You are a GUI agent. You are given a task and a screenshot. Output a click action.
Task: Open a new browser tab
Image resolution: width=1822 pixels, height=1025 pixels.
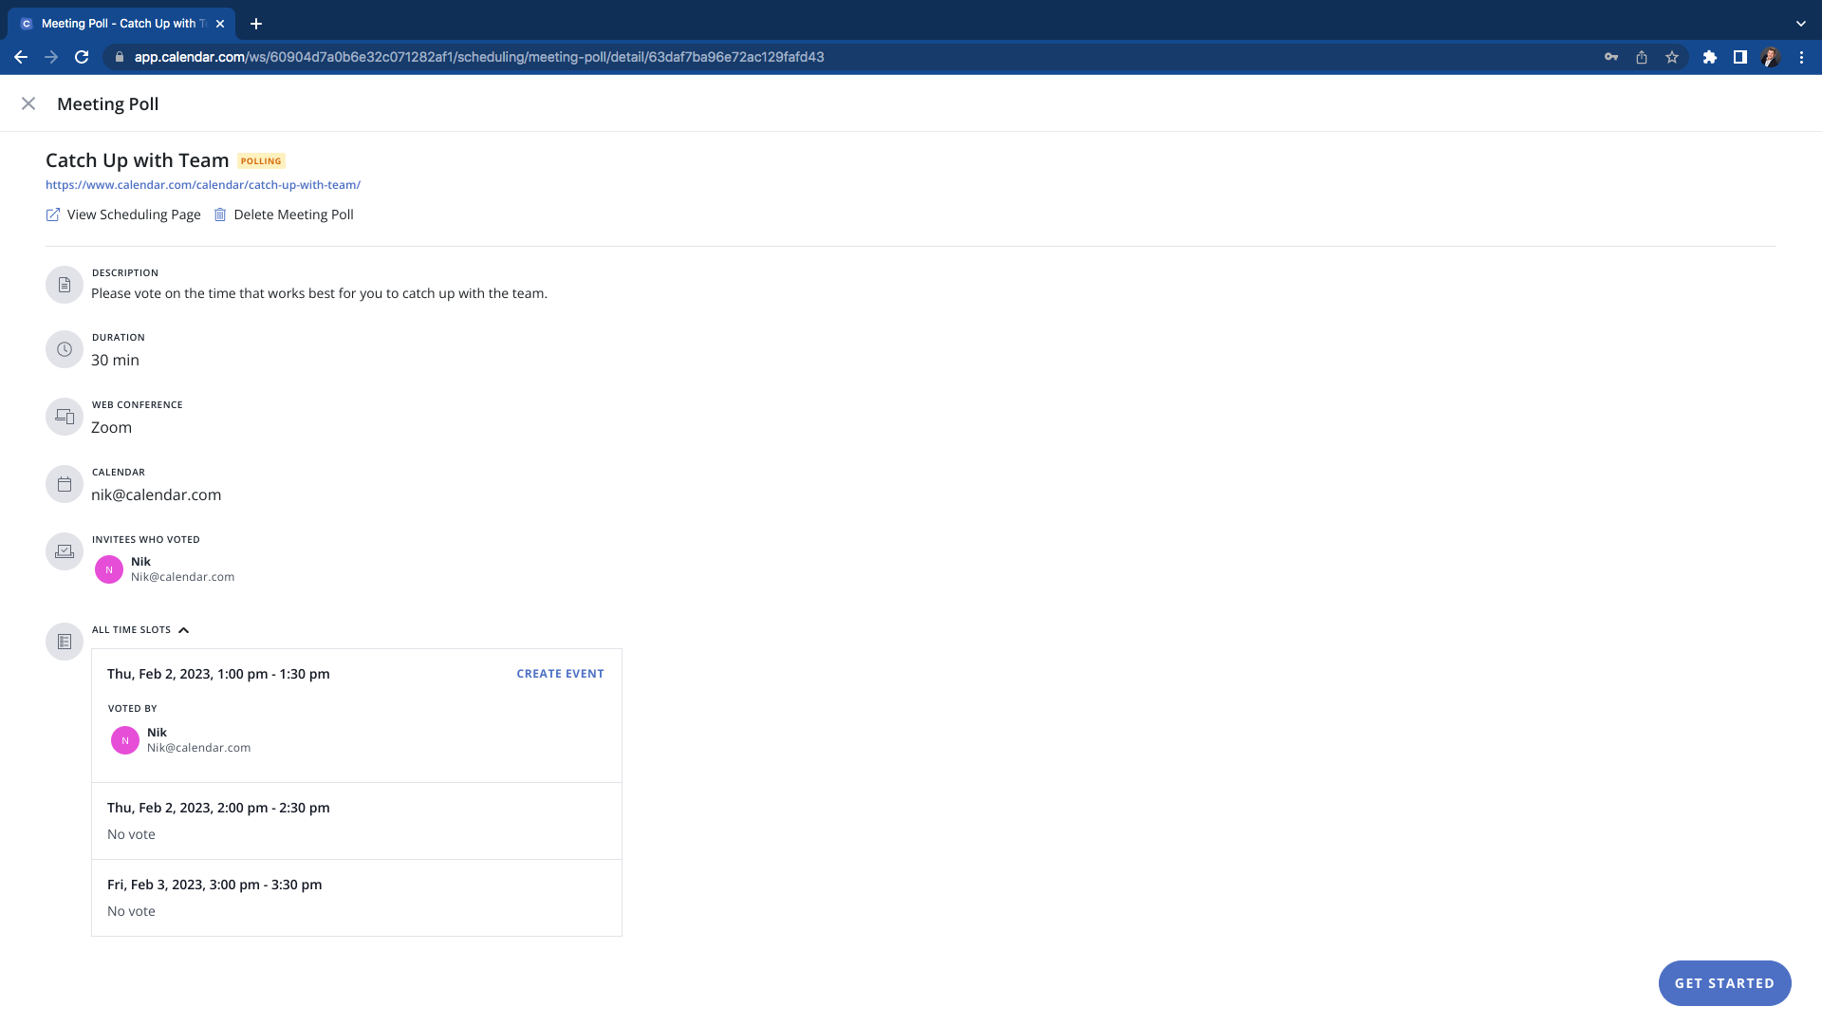tap(256, 24)
